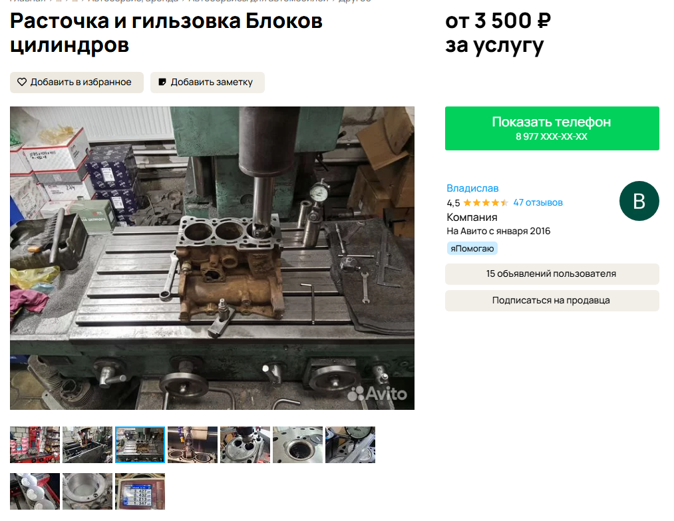Select last thumbnail showing digital readout
This screenshot has width=674, height=521.
pyautogui.click(x=140, y=491)
